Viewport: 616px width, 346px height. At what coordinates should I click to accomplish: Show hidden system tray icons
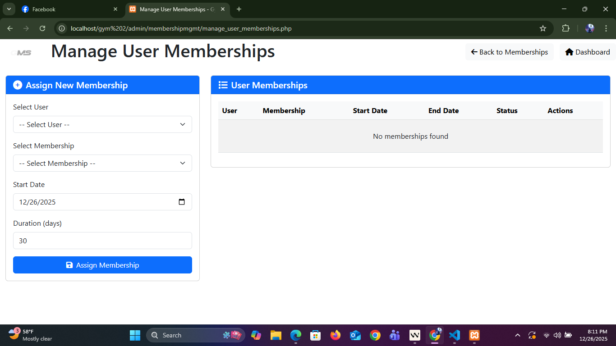point(518,335)
